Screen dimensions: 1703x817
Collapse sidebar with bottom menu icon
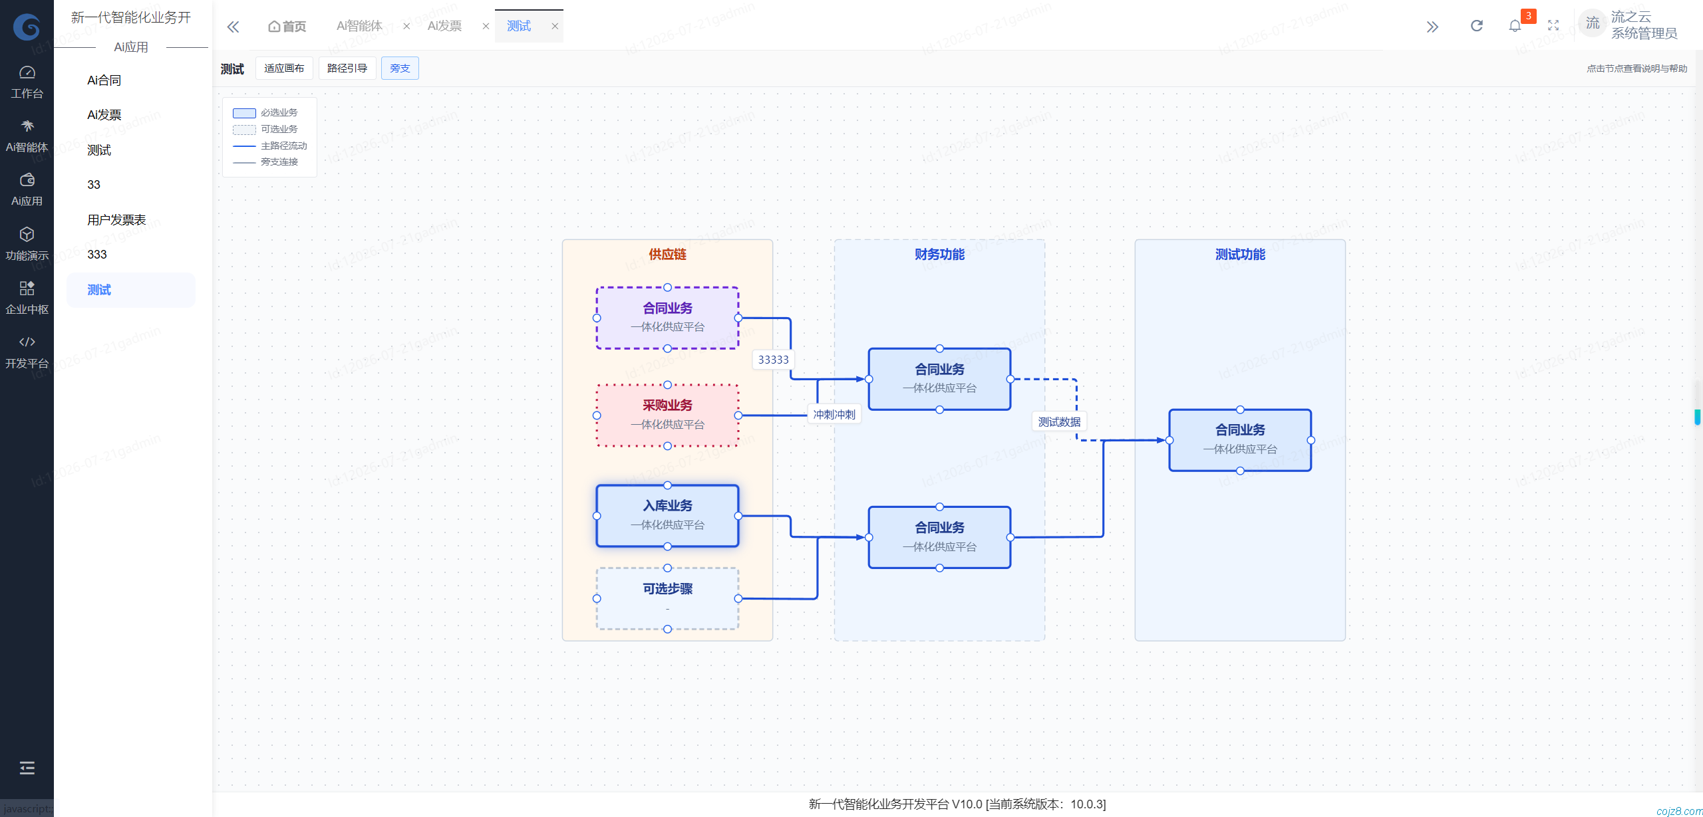(x=27, y=768)
